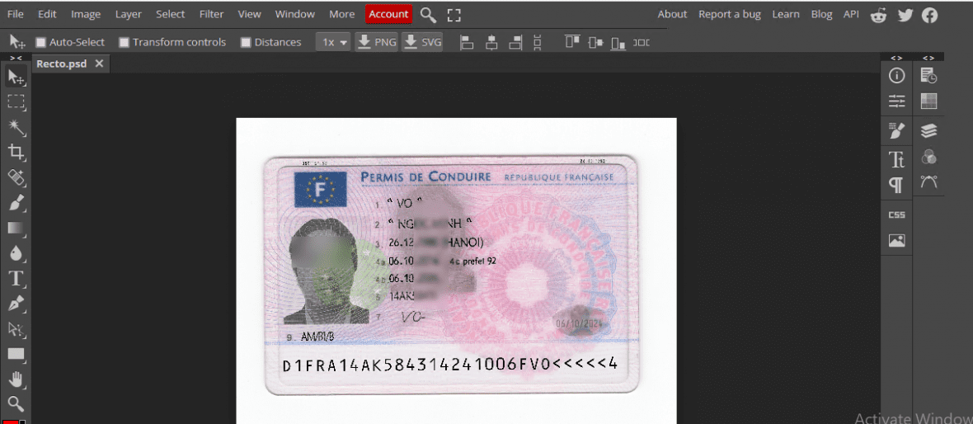Select the Move tool in left toolbar

[16, 77]
